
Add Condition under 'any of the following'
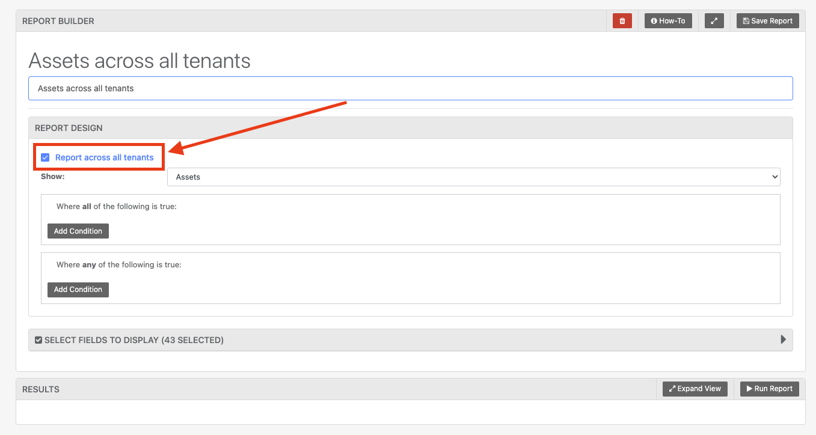pyautogui.click(x=78, y=290)
